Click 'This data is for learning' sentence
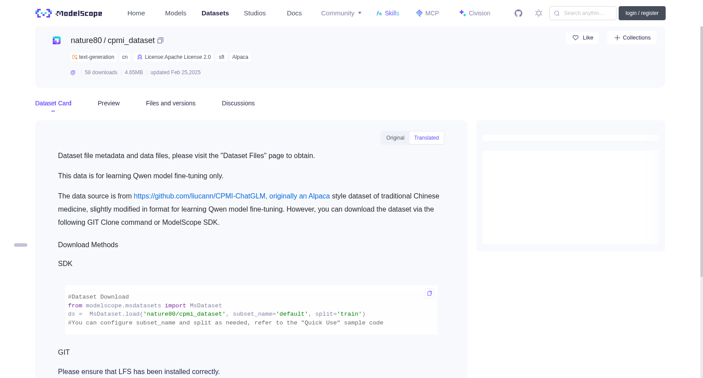703x378 pixels. pyautogui.click(x=141, y=176)
